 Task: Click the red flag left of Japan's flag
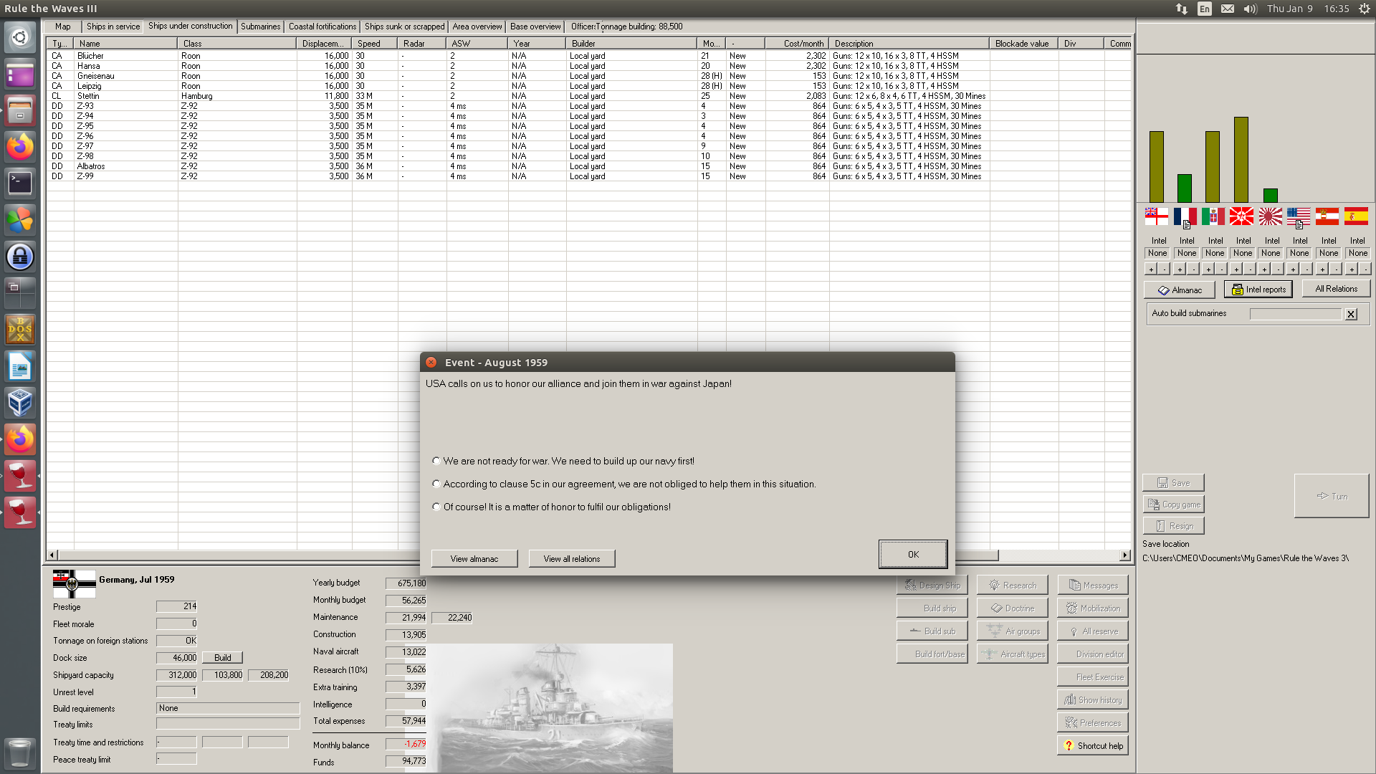(x=1242, y=216)
